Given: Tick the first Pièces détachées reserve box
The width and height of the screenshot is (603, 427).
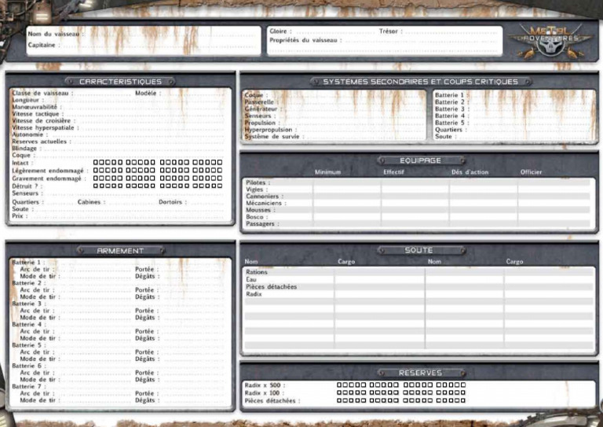Looking at the screenshot, I should tap(340, 400).
